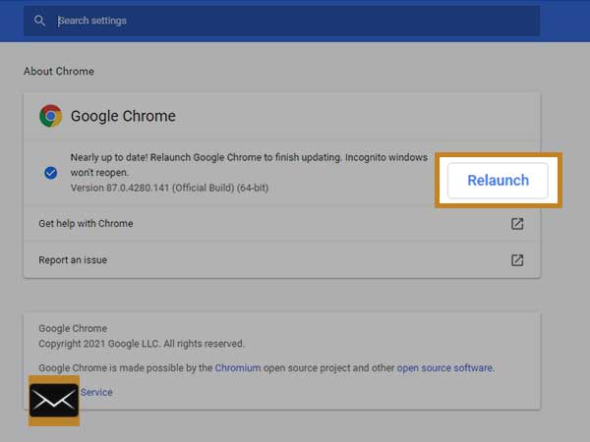Select the Nearly up to date message
The image size is (590, 442).
pyautogui.click(x=249, y=165)
